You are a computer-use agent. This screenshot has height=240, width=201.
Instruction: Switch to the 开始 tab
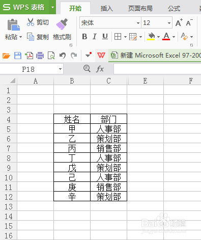(x=75, y=8)
